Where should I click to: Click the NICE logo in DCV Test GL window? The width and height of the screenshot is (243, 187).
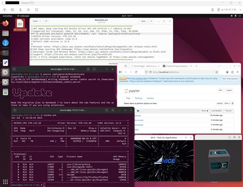coord(165,161)
